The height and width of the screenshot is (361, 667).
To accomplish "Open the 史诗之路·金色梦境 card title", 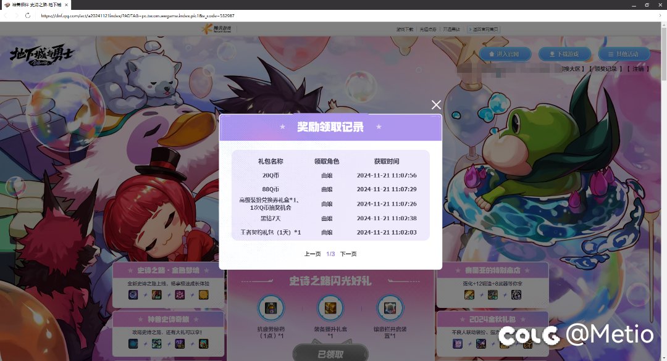I will pyautogui.click(x=168, y=270).
